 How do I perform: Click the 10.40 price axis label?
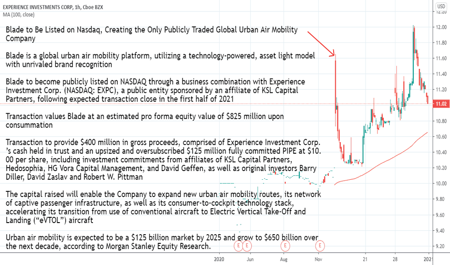point(441,152)
